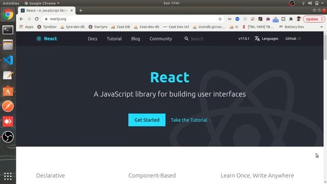Open the Blog nav item

[135, 39]
